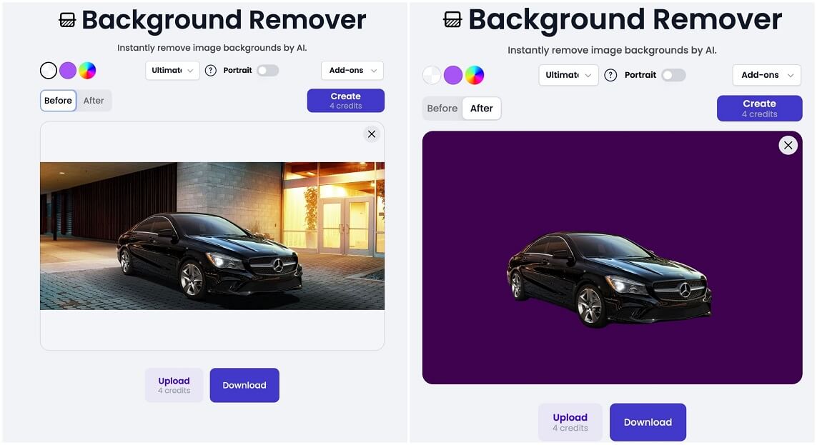Open Ultimate mode dropdown in left panel
The height and width of the screenshot is (445, 817).
tap(172, 70)
